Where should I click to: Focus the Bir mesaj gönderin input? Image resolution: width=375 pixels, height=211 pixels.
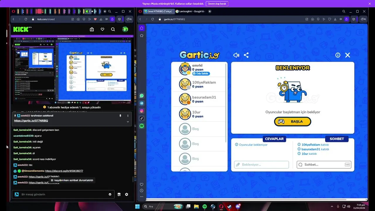63,194
